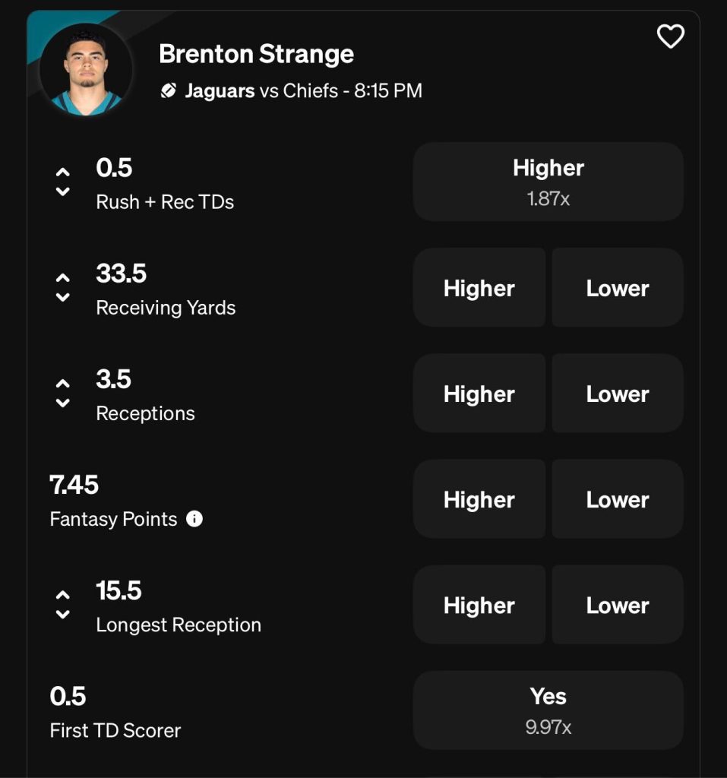Pick Higher for 7.45 Fantasy Points
Viewport: 727px width, 778px height.
pos(479,499)
